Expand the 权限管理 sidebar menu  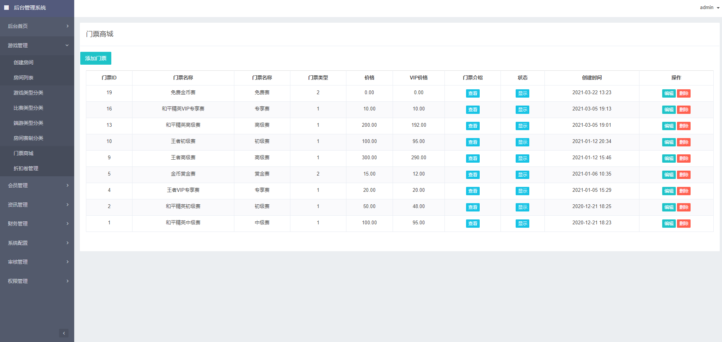(37, 281)
